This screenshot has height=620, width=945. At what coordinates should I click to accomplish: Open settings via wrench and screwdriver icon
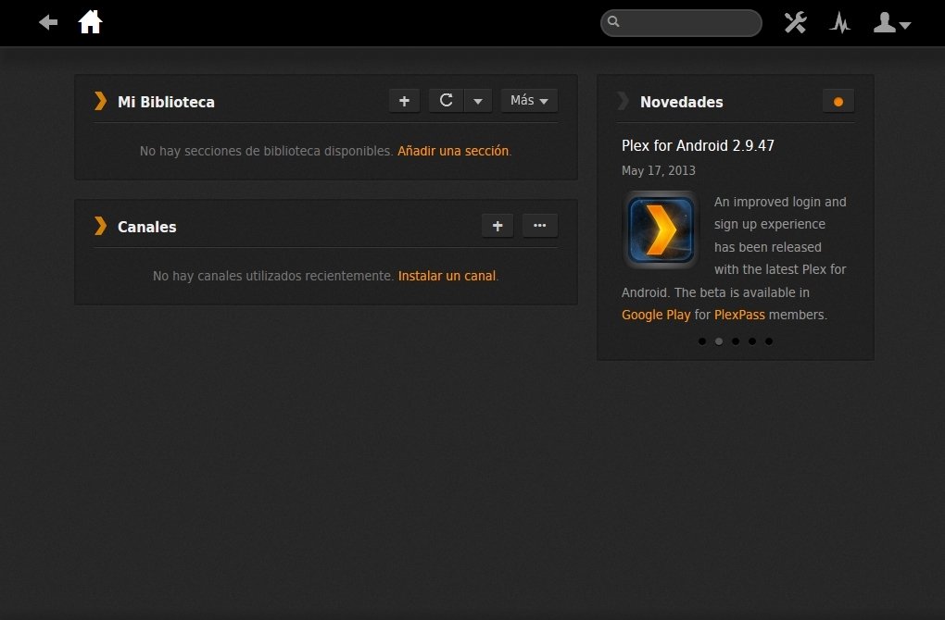point(796,23)
